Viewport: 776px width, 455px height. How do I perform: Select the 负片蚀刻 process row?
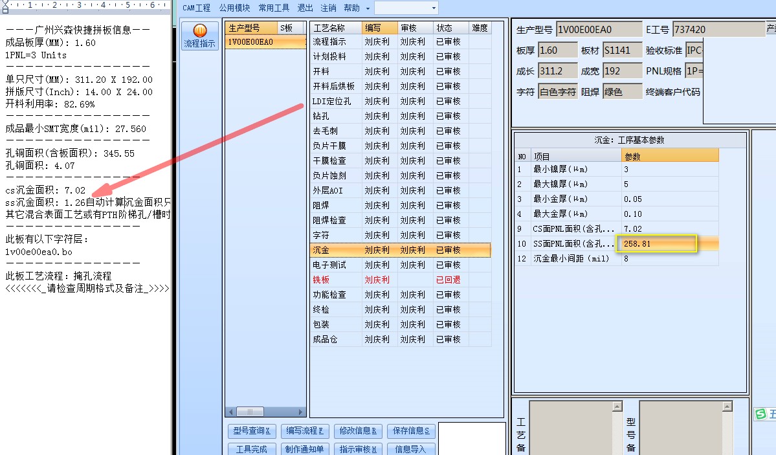click(x=401, y=176)
